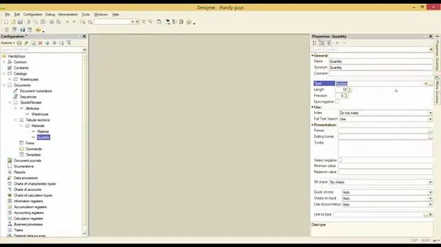441x247 pixels.
Task: Click the Open file folder icon
Action: [13, 22]
